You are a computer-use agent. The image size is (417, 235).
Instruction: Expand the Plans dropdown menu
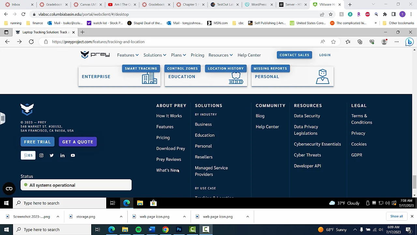click(x=179, y=55)
